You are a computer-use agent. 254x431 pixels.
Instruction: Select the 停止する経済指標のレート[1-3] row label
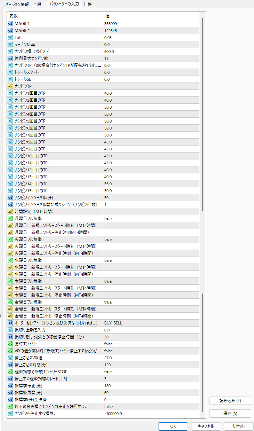coord(42,379)
